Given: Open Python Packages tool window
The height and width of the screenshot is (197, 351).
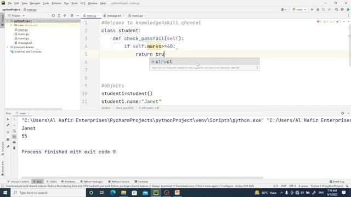Looking at the screenshot, I should coord(92,182).
